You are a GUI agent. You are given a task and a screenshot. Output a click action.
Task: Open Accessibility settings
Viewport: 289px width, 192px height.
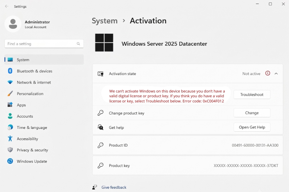pos(44,139)
